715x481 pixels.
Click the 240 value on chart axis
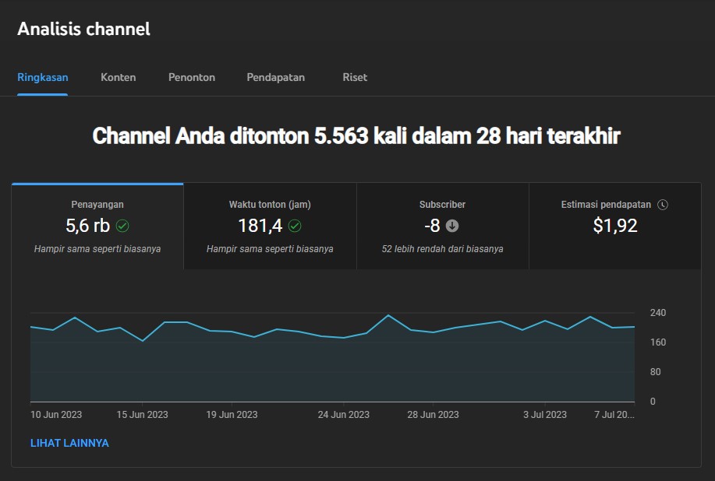[x=658, y=313]
